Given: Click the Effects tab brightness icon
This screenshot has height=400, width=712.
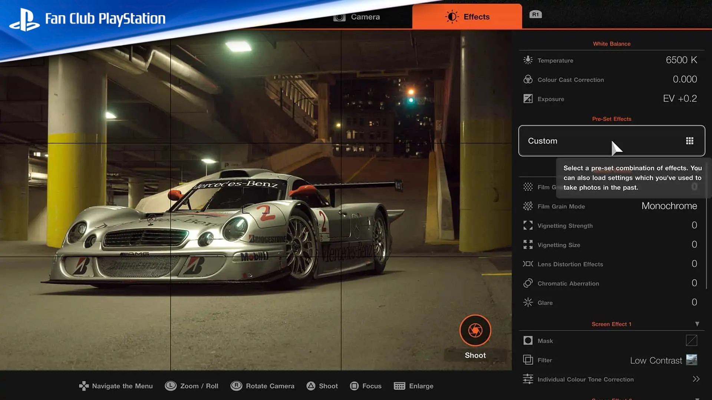Looking at the screenshot, I should coord(452,17).
